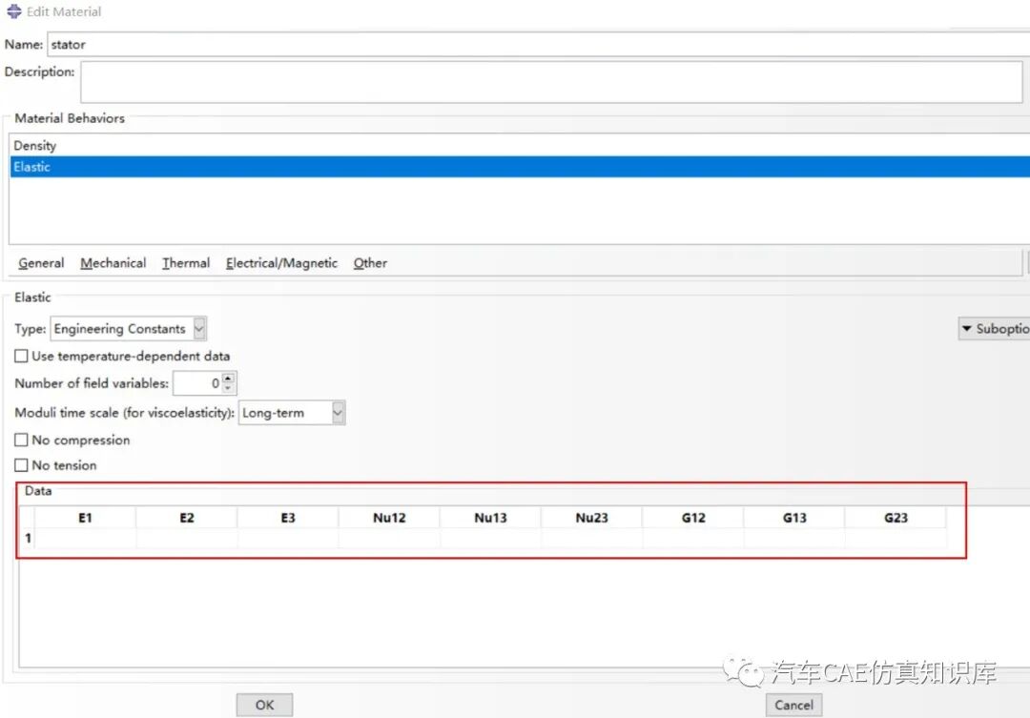The width and height of the screenshot is (1030, 718).
Task: Select Density in Material Behaviors list
Action: pos(519,145)
